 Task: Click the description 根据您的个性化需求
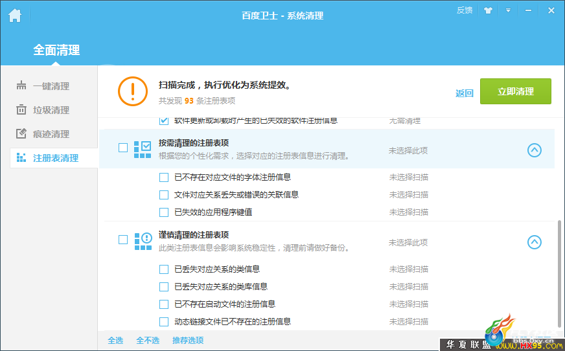pos(254,156)
